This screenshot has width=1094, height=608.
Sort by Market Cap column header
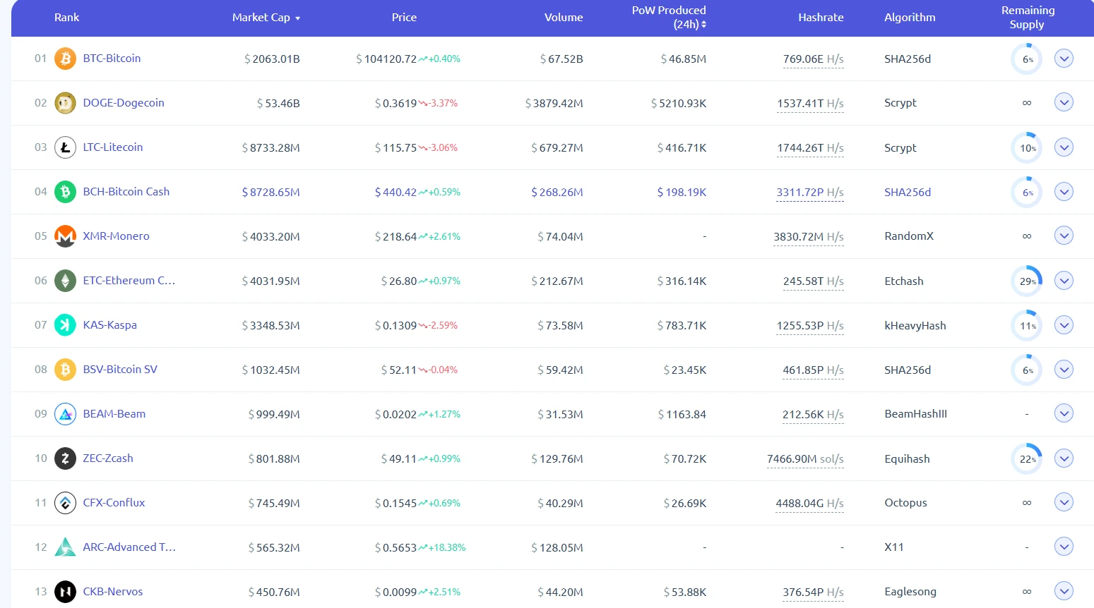click(266, 18)
